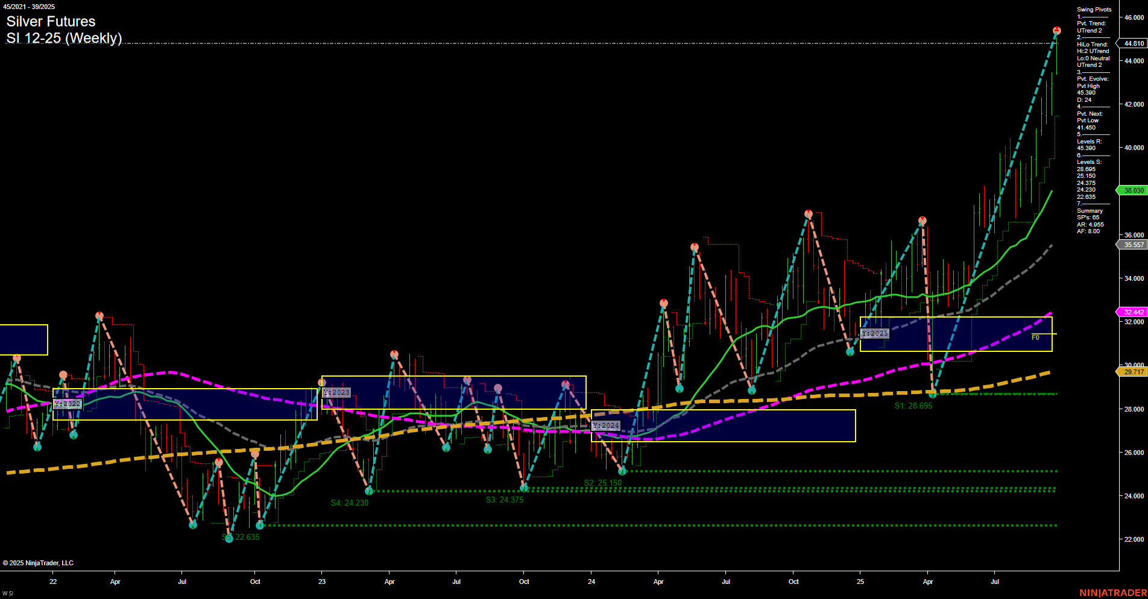This screenshot has width=1148, height=599.
Task: Click the W SI series label at bottom left
Action: click(8, 593)
